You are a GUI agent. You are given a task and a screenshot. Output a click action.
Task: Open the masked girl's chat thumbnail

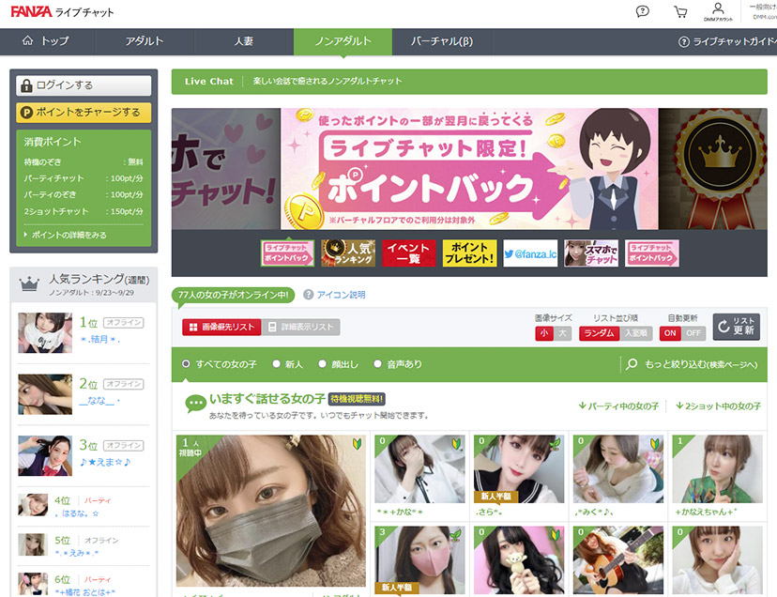[272, 507]
